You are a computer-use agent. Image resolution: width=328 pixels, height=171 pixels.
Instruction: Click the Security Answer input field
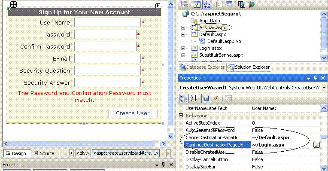[x=107, y=82]
